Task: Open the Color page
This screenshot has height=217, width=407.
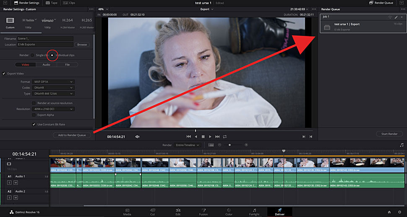Action: [x=229, y=212]
